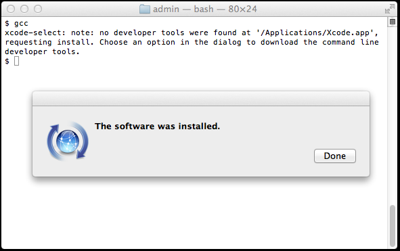Click the blank title bar of the dialog
The height and width of the screenshot is (251, 400).
pyautogui.click(x=201, y=99)
